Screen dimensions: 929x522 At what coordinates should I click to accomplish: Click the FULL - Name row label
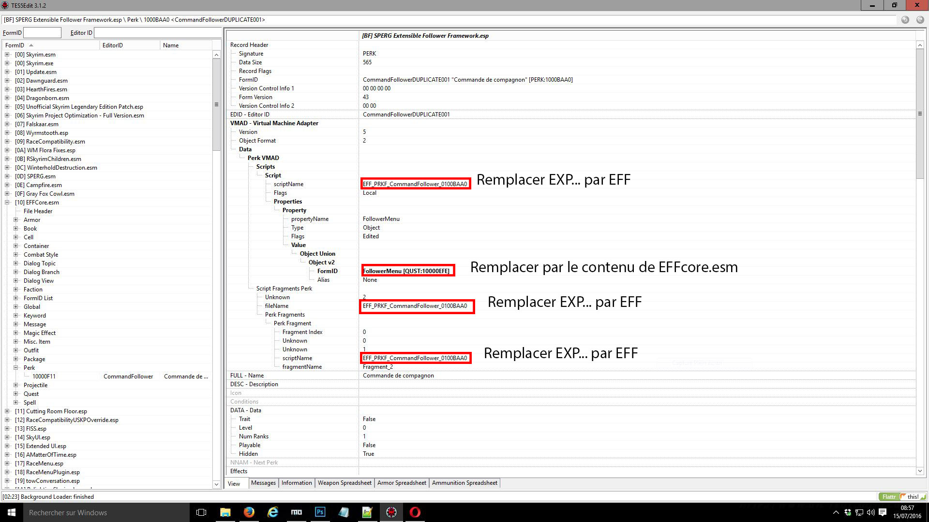247,376
